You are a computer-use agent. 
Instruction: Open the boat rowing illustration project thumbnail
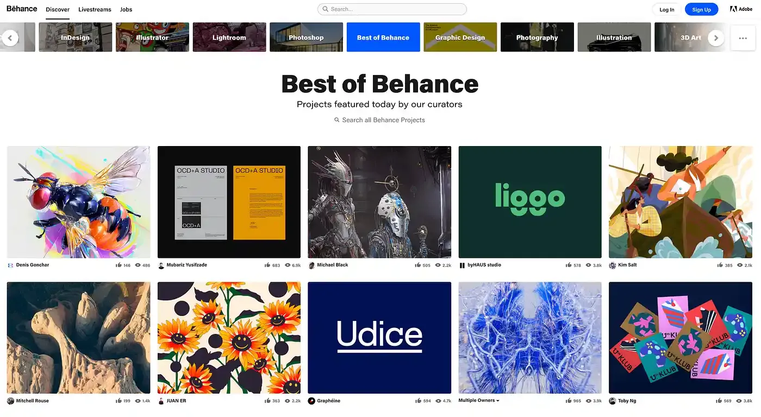[x=681, y=202]
